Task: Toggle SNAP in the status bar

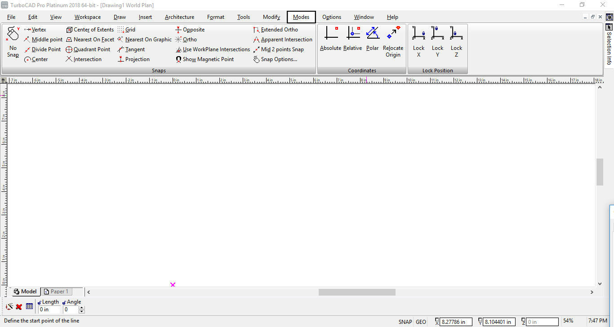Action: click(405, 322)
